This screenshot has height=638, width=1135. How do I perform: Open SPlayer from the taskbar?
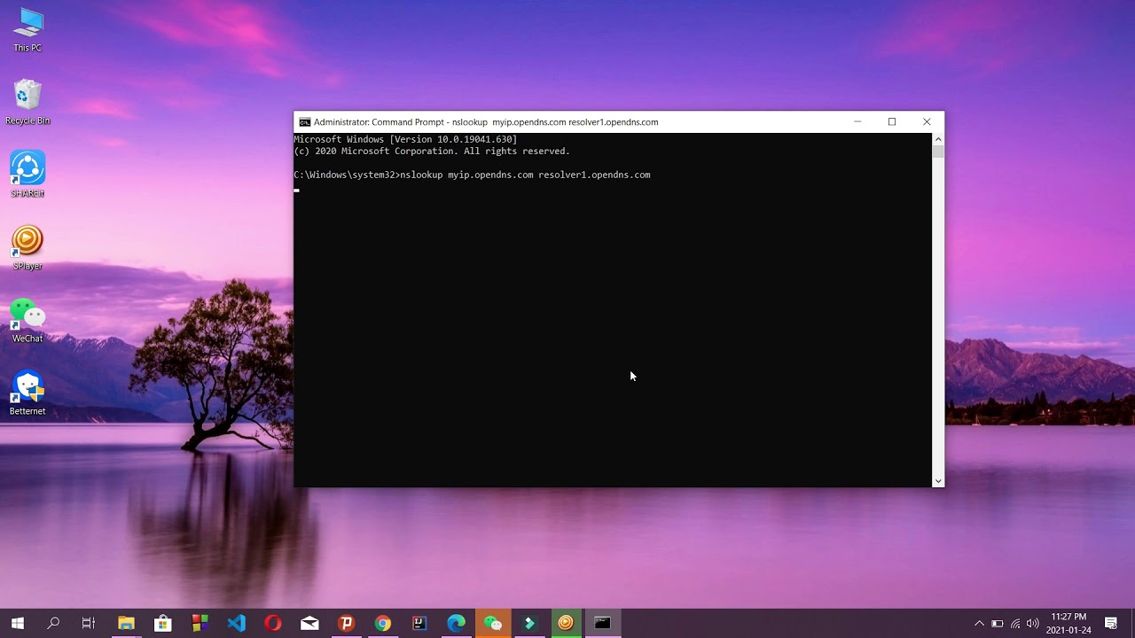tap(566, 624)
